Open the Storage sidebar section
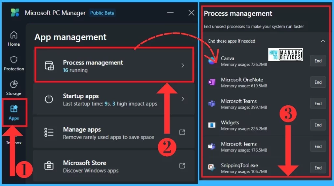This screenshot has height=186, width=334. click(x=14, y=88)
